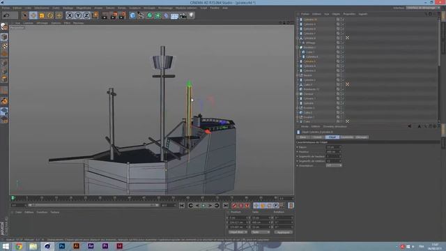The width and height of the screenshot is (446, 251).
Task: Click the Cube primitive icon
Action: [x=132, y=15]
